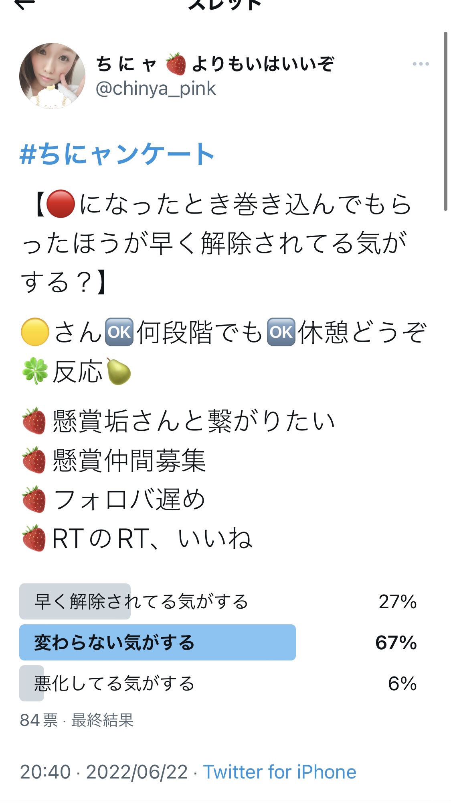Tap the red circle emoji in tweet
The height and width of the screenshot is (803, 451).
pyautogui.click(x=61, y=204)
